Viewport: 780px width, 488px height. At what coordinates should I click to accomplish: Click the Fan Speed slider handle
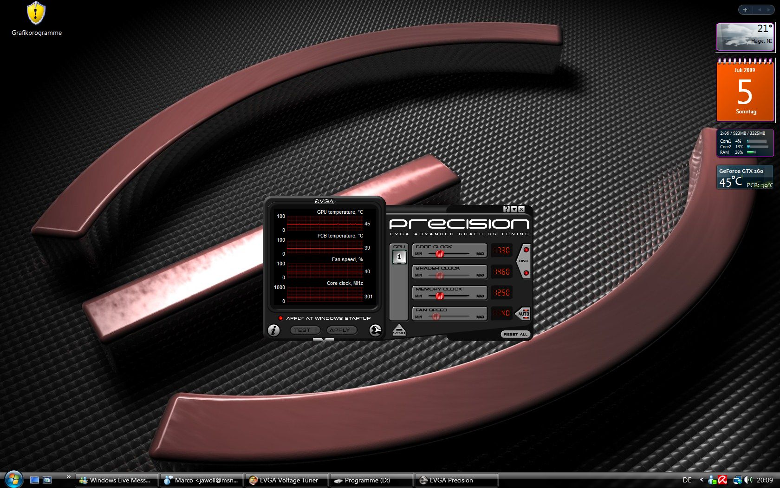(436, 317)
